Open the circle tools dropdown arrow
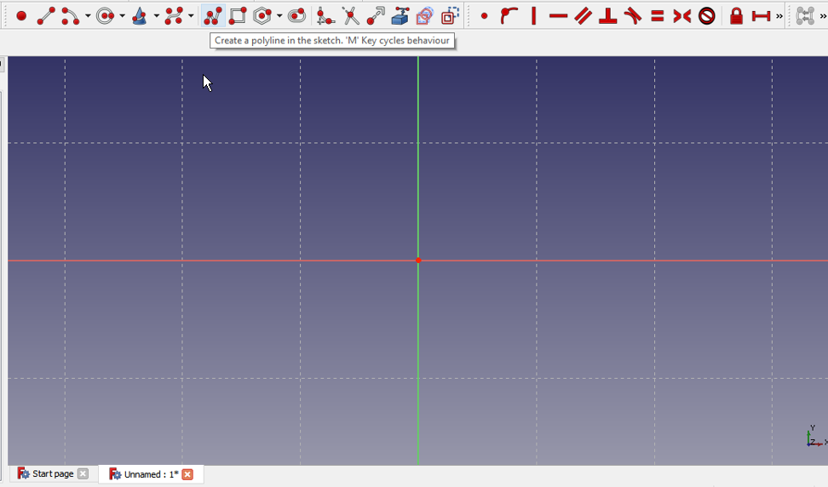 click(x=122, y=16)
